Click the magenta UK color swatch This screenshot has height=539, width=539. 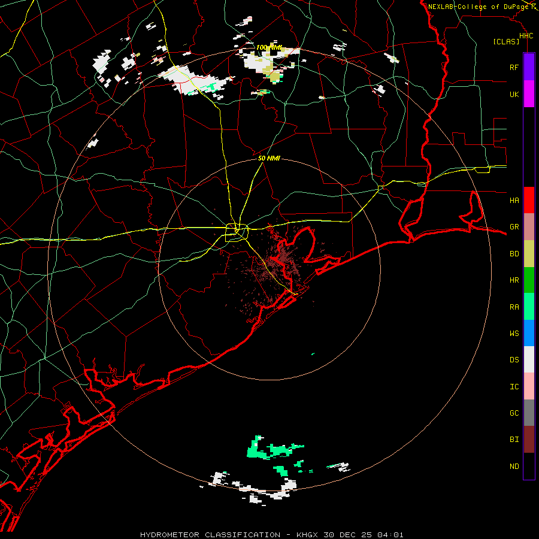(529, 94)
